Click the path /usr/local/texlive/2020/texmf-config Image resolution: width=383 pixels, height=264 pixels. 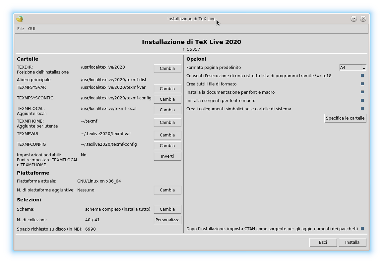tap(116, 98)
